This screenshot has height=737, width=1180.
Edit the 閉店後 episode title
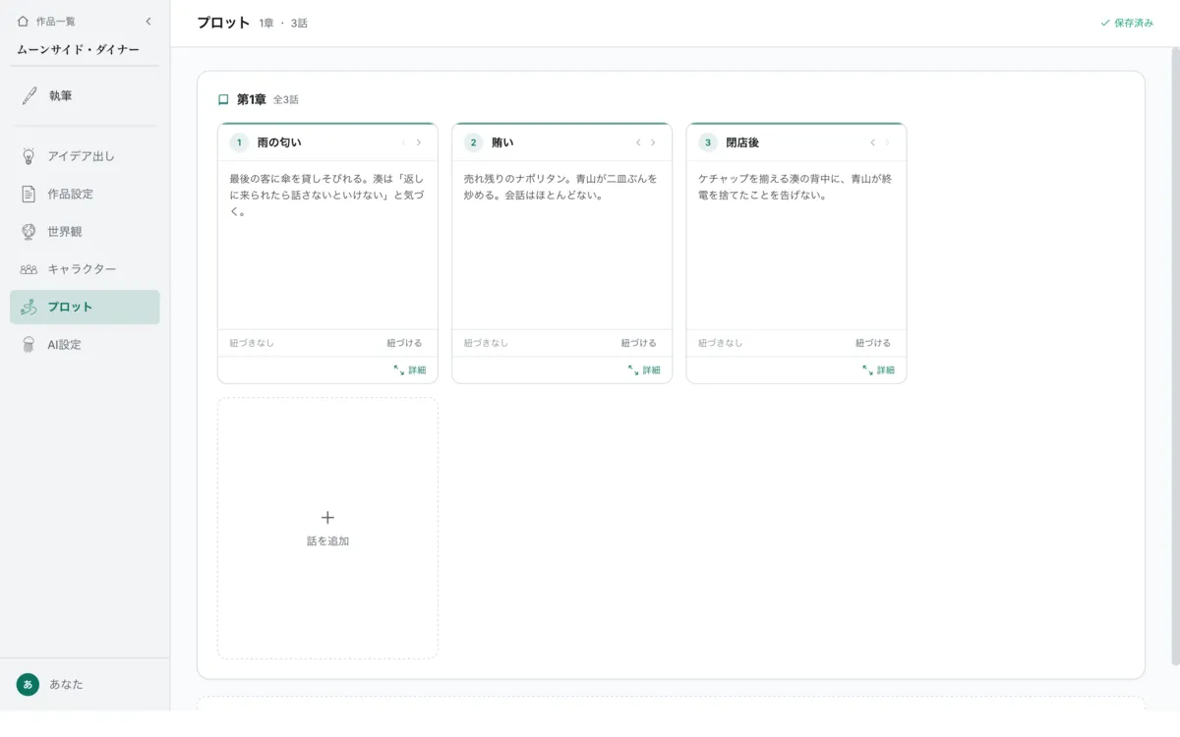click(742, 142)
